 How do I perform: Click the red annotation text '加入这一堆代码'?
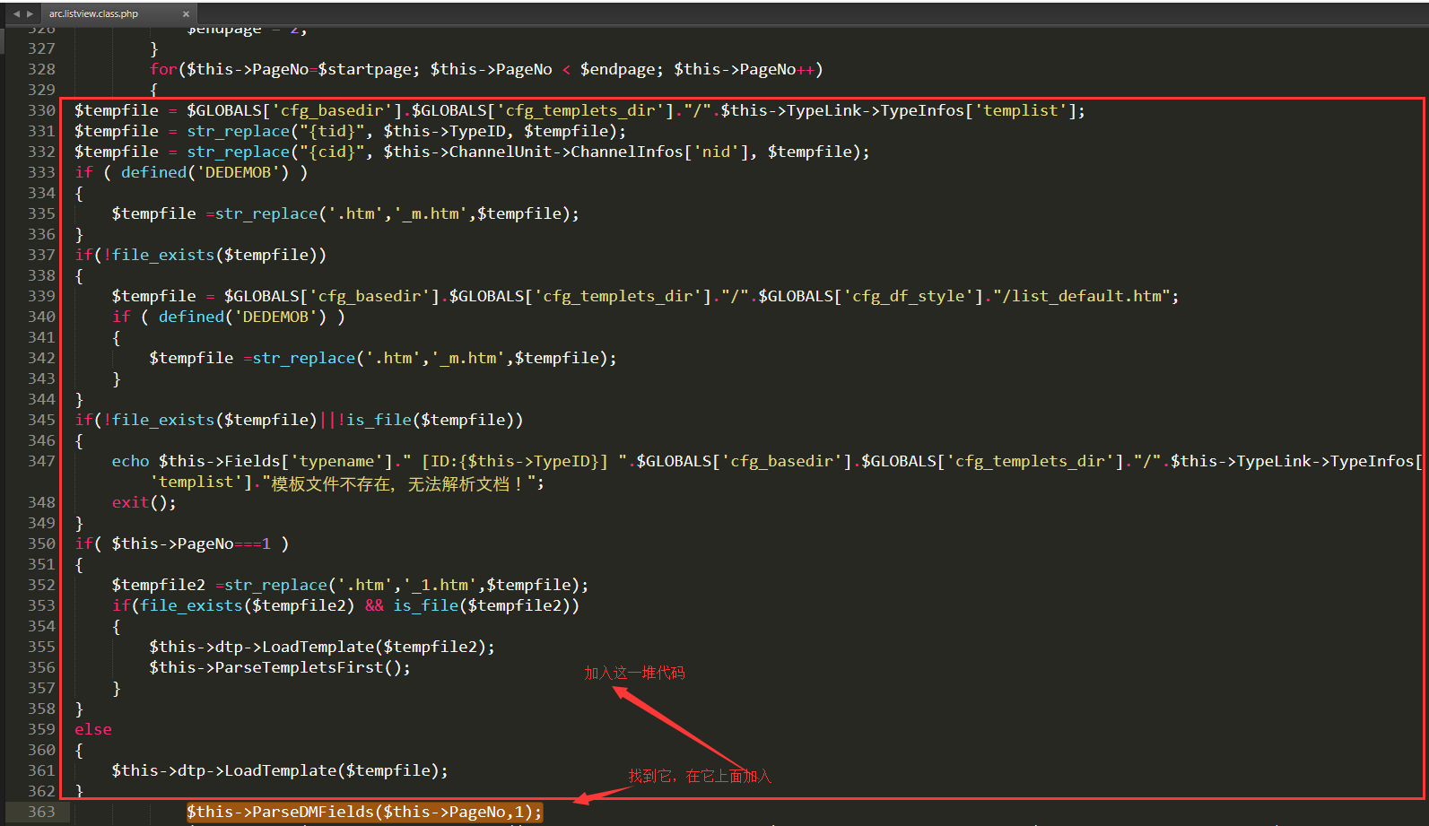click(x=634, y=673)
